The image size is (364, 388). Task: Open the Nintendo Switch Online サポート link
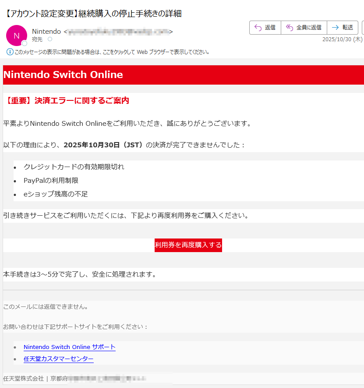coord(69,347)
